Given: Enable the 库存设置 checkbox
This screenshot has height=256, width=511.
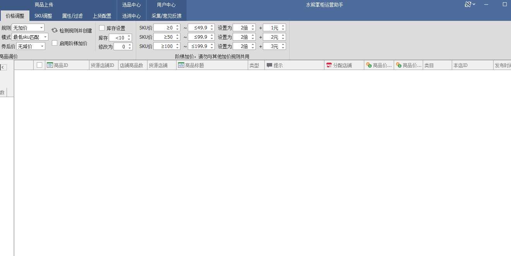Looking at the screenshot, I should click(102, 28).
